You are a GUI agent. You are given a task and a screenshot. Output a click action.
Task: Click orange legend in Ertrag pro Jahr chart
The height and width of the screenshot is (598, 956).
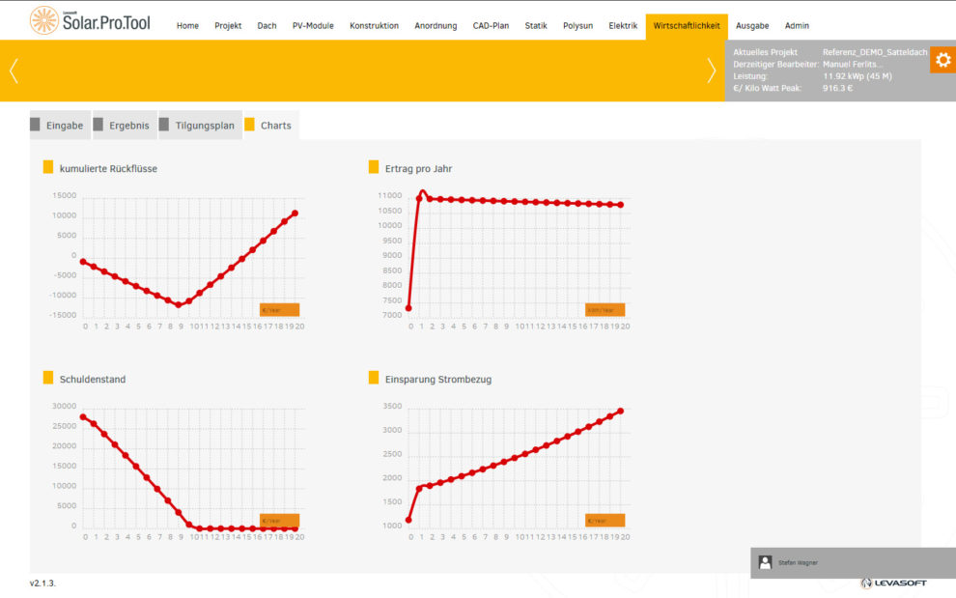[x=605, y=309]
